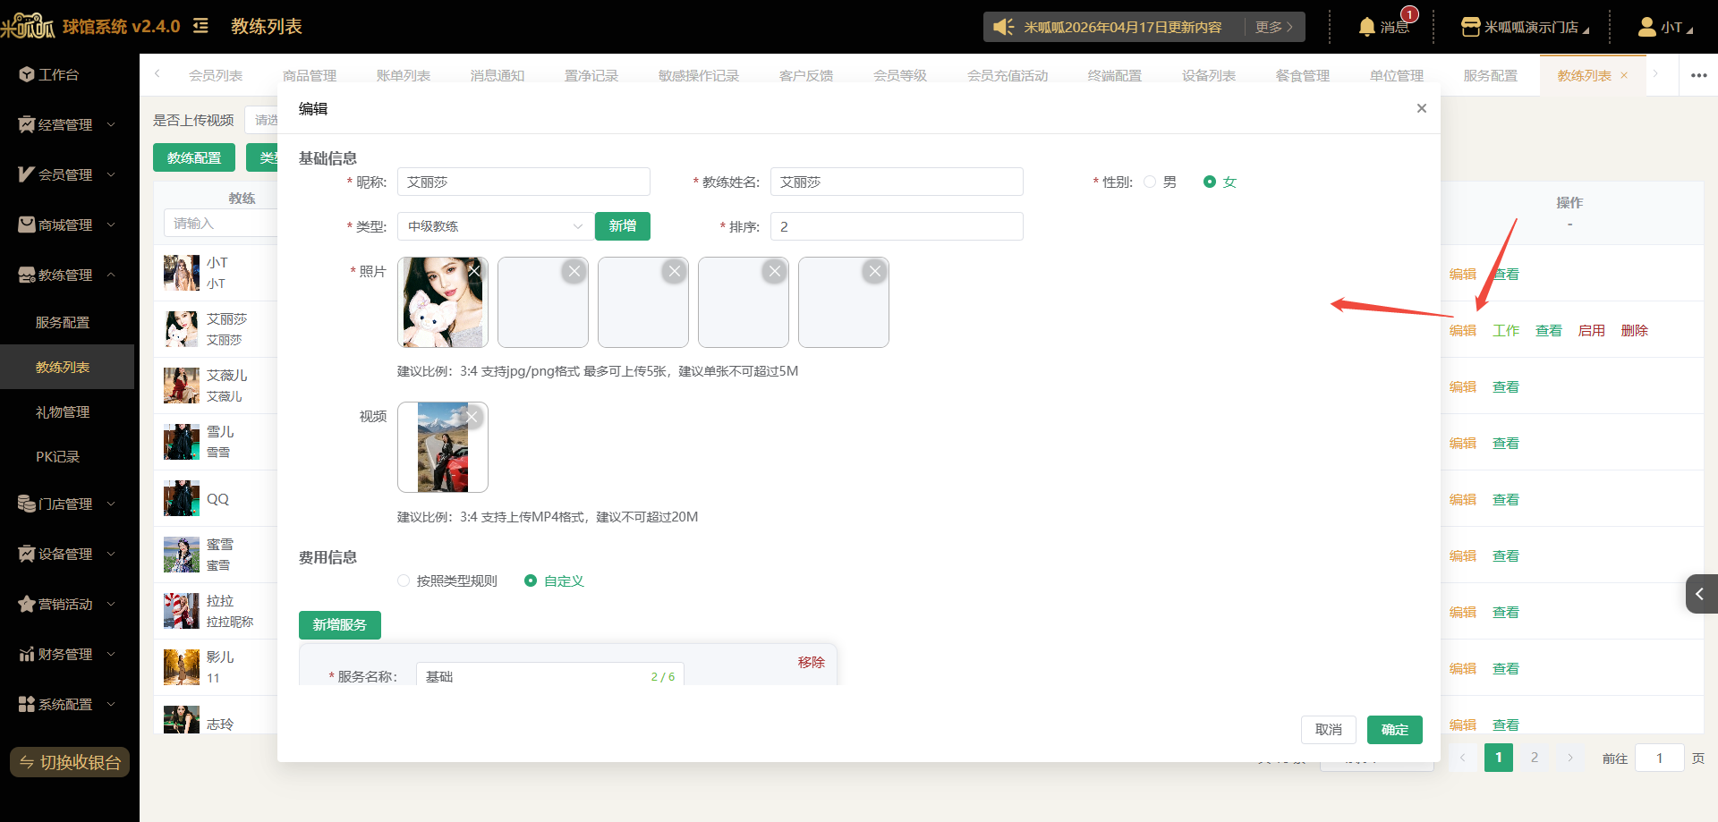Click the 教练姓名 input field
The width and height of the screenshot is (1718, 822).
(897, 182)
